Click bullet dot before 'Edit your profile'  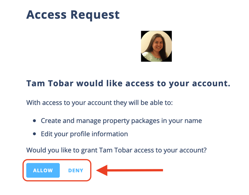[34, 134]
